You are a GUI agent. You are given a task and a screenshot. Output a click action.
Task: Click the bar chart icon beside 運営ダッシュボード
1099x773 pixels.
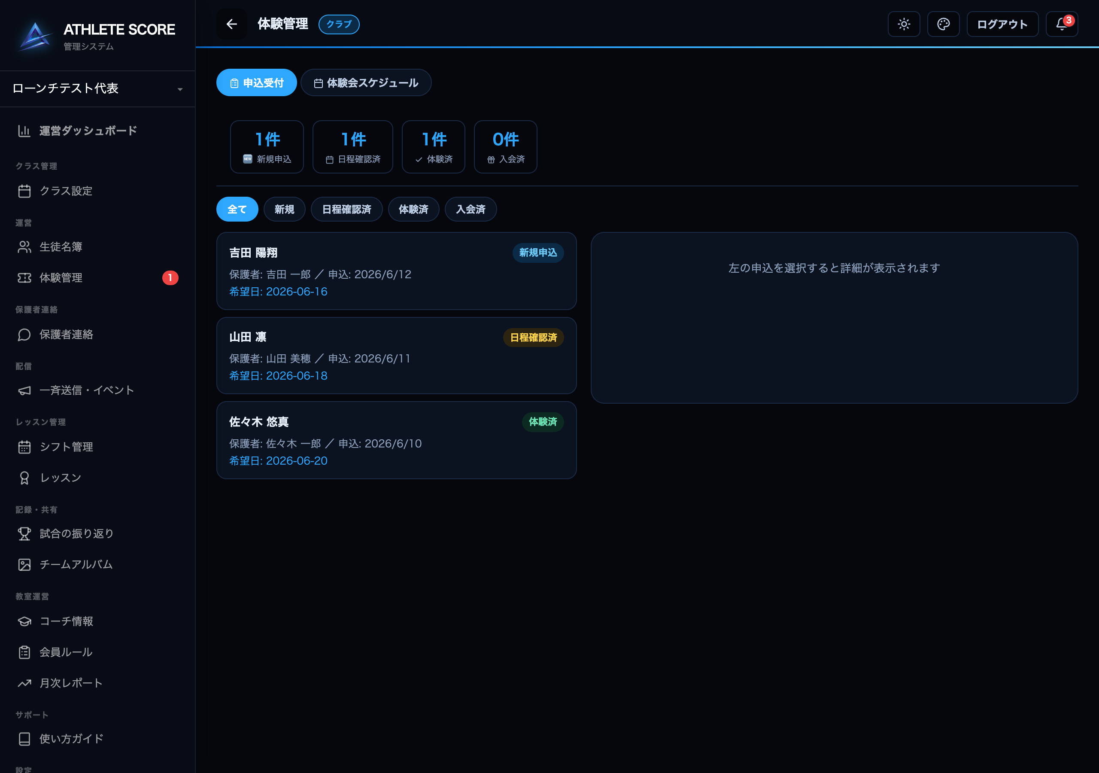tap(24, 131)
